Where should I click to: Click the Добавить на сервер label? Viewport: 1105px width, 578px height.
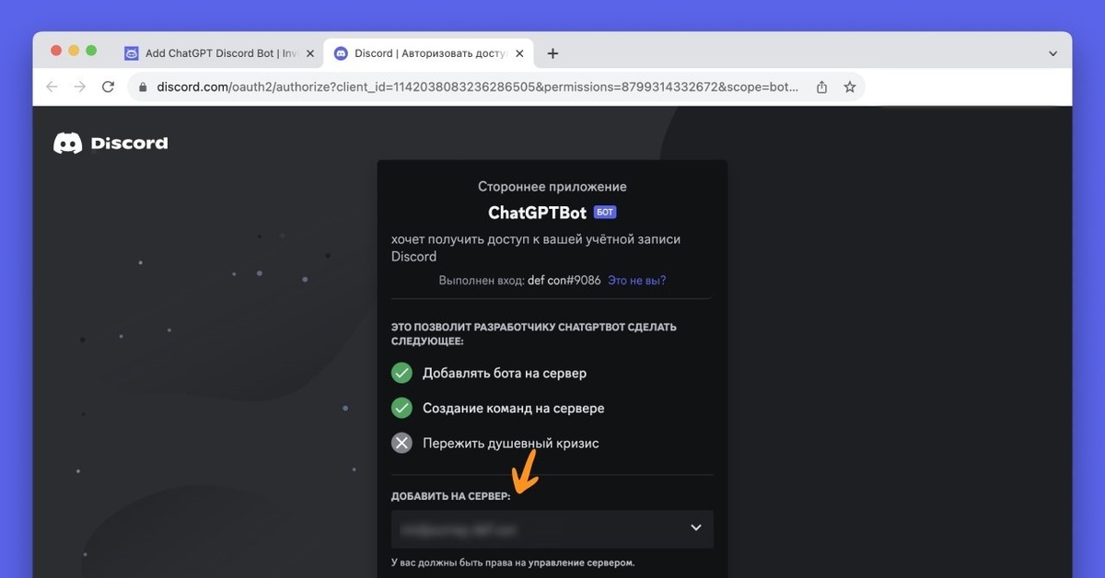(450, 497)
